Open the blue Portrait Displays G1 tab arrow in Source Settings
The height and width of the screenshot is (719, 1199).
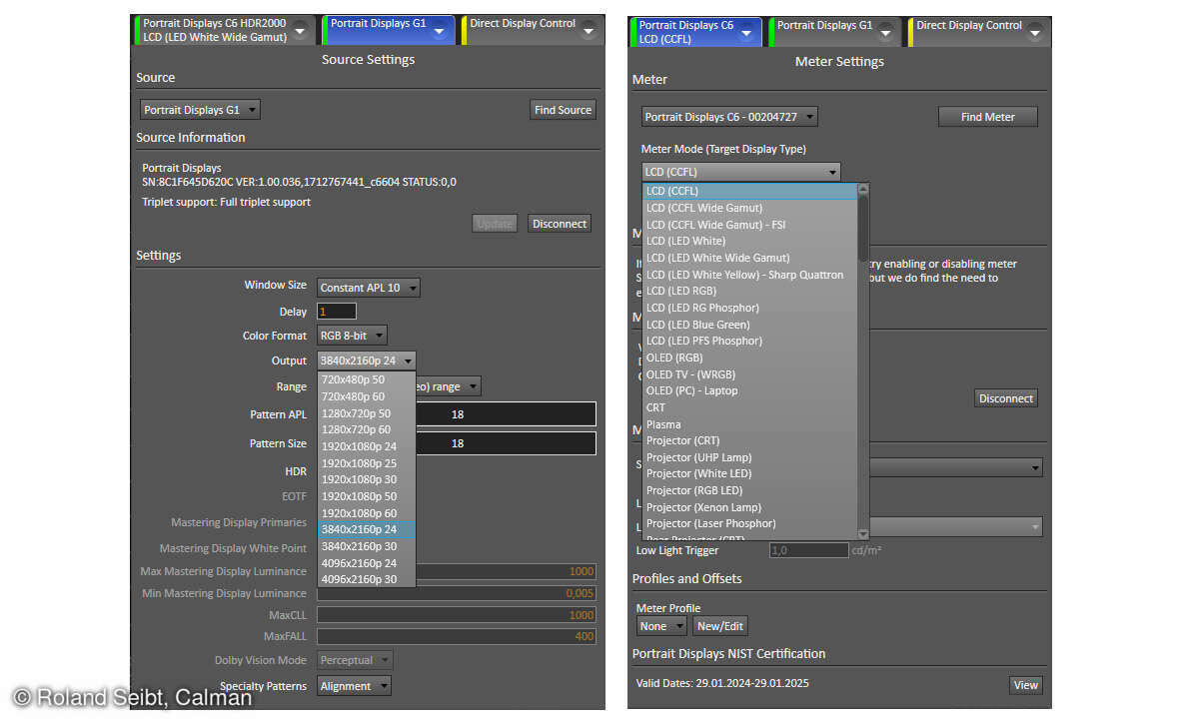tap(439, 31)
